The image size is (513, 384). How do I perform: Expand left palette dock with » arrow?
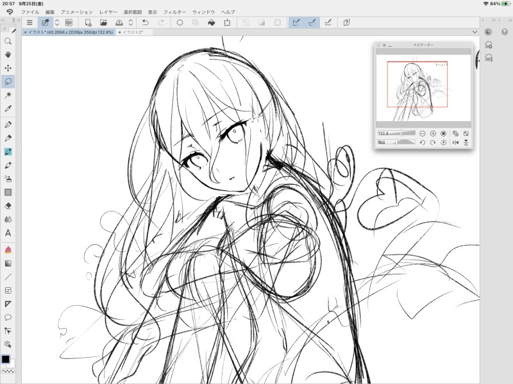click(x=19, y=21)
